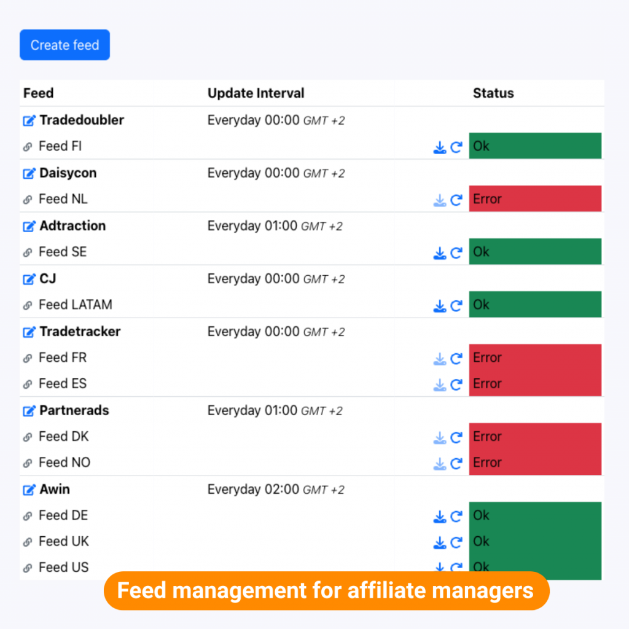Open edit icon next to Daisycon
The image size is (629, 629).
(29, 173)
